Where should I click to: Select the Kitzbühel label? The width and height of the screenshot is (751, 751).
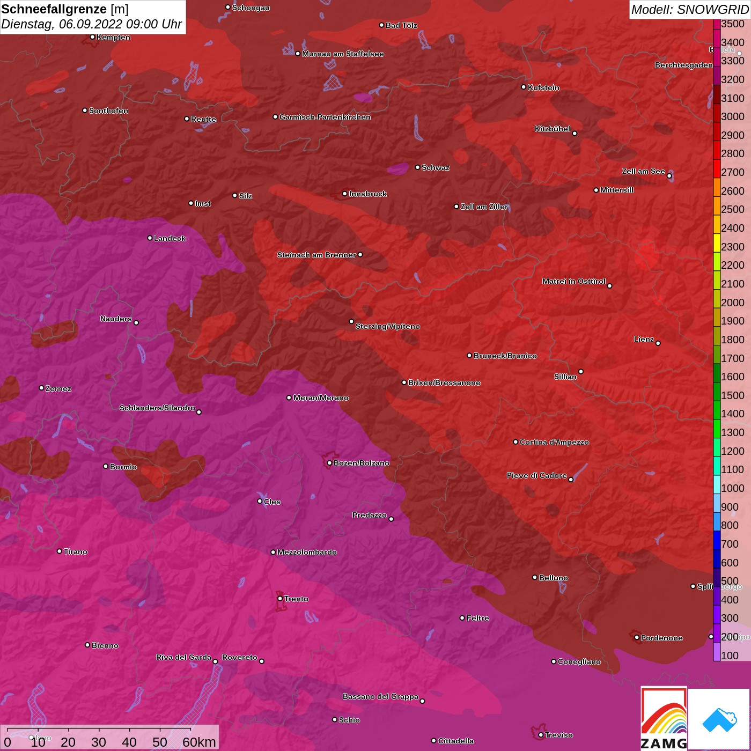tap(553, 129)
